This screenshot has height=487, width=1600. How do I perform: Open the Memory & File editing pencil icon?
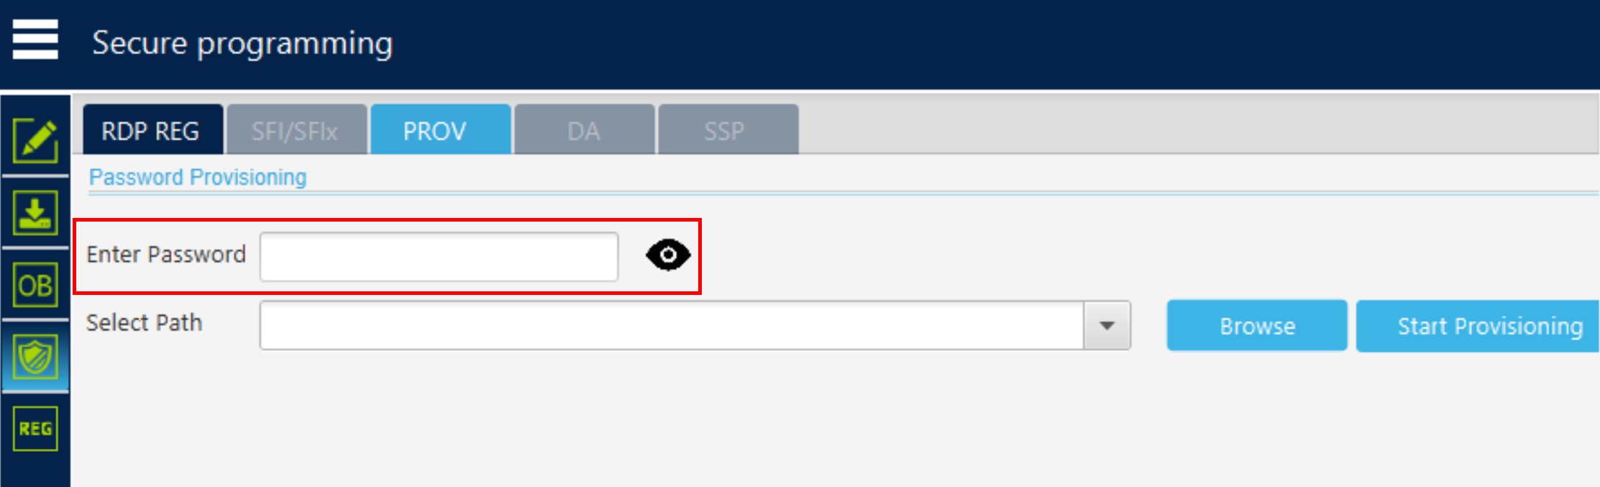point(35,141)
